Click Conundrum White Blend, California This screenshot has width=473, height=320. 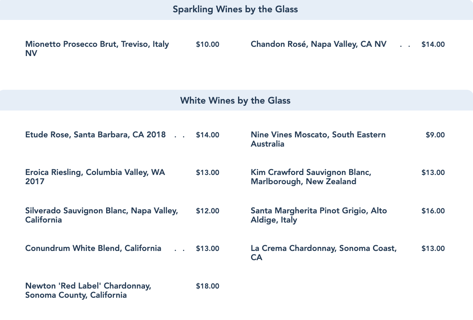tap(93, 248)
